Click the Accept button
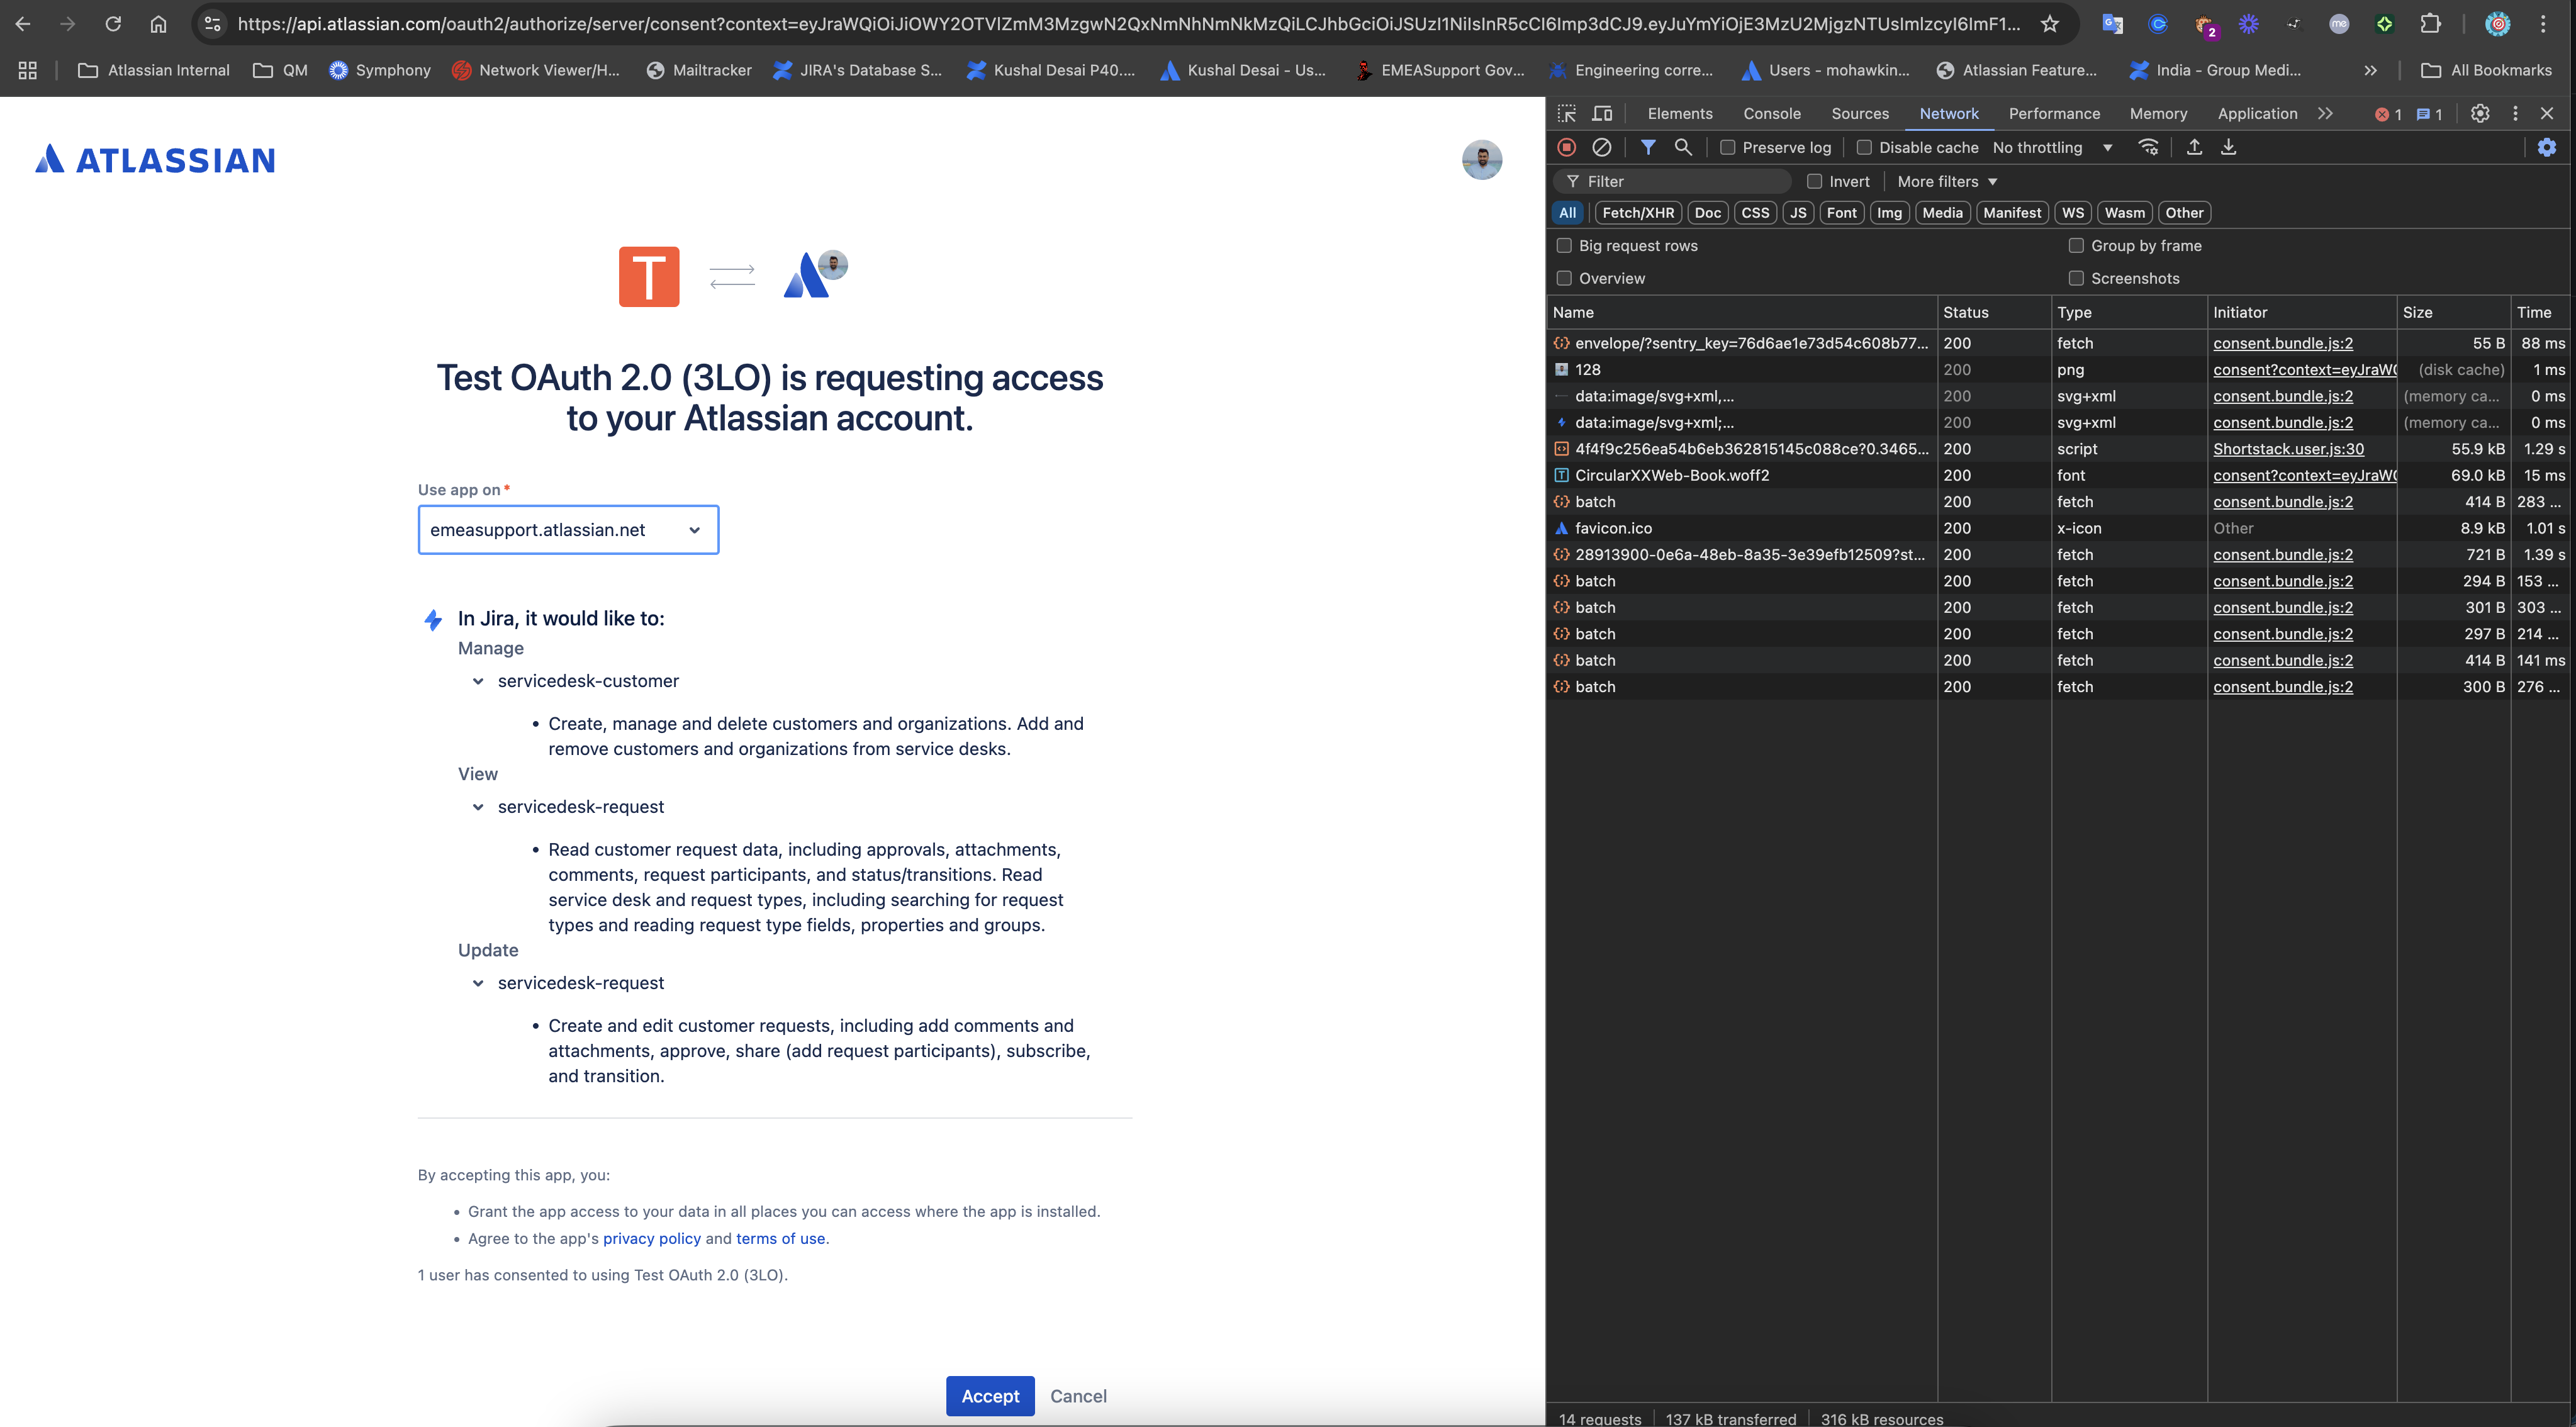 point(989,1396)
